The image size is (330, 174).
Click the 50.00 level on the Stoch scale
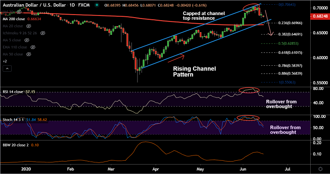pyautogui.click(x=318, y=128)
